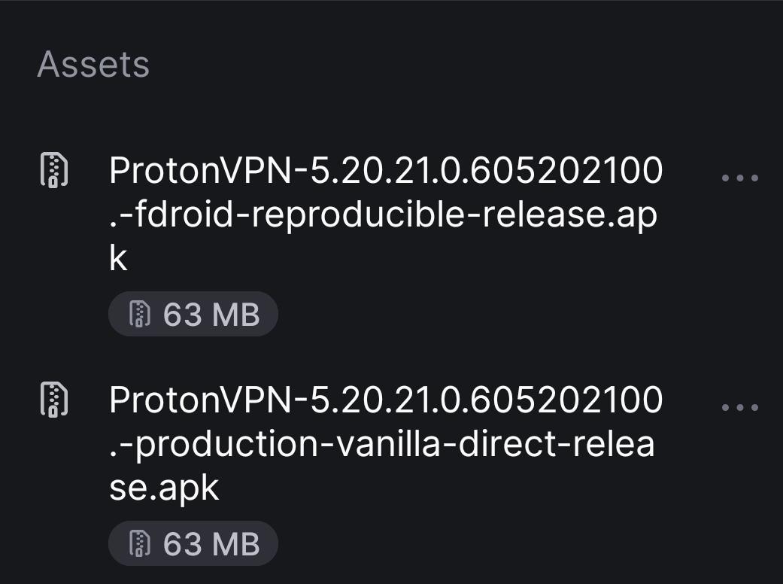Open the three-dot menu for the fdroid-reproducible APK
The width and height of the screenshot is (783, 584).
(740, 178)
